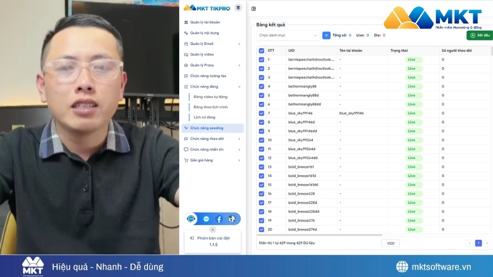
Task: Select the Chức năng seeding menu item
Action: click(x=213, y=128)
